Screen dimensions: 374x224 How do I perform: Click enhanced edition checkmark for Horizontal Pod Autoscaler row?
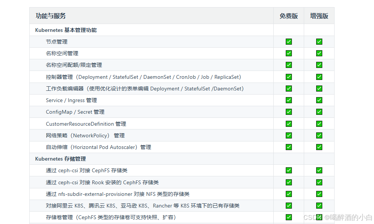[319, 147]
